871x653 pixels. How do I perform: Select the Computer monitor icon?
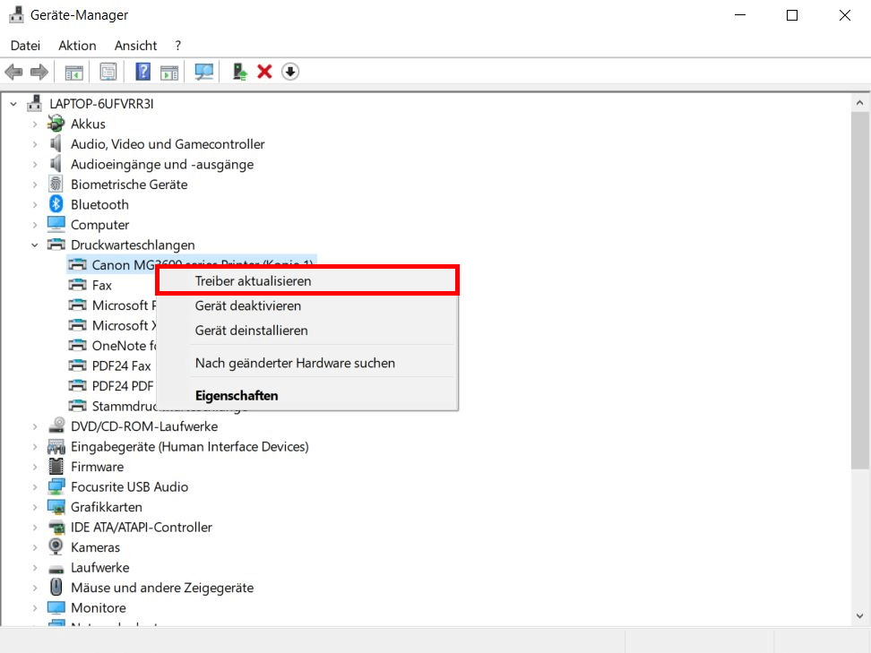tap(56, 224)
